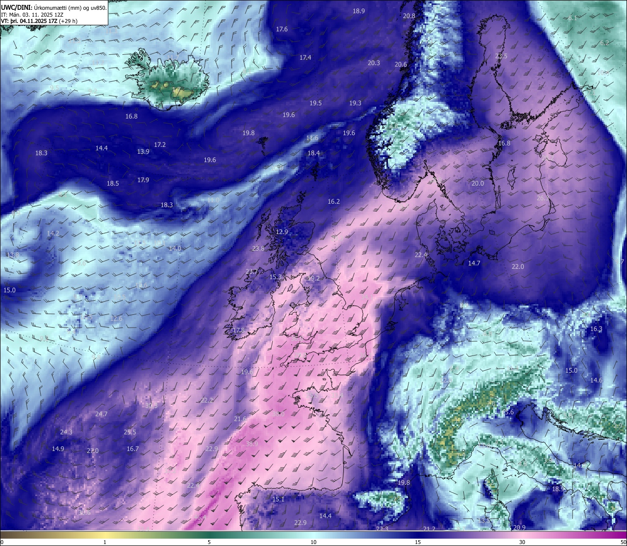The image size is (627, 546).
Task: Select the line 'IT: Mán. 03. 11. 2025 12Z'
Action: point(32,15)
